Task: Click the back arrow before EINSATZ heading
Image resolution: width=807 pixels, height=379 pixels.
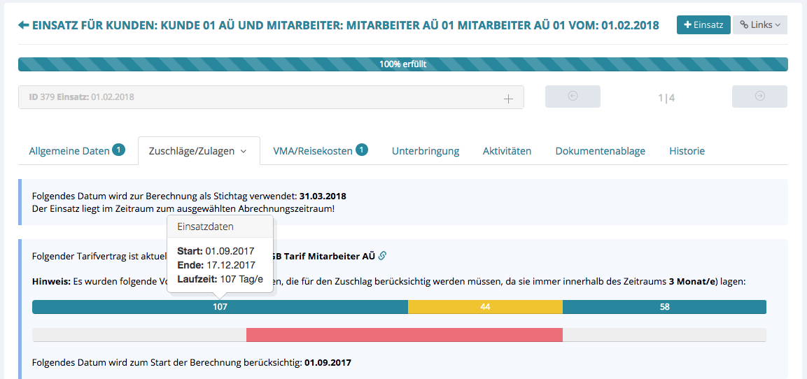Action: 24,25
